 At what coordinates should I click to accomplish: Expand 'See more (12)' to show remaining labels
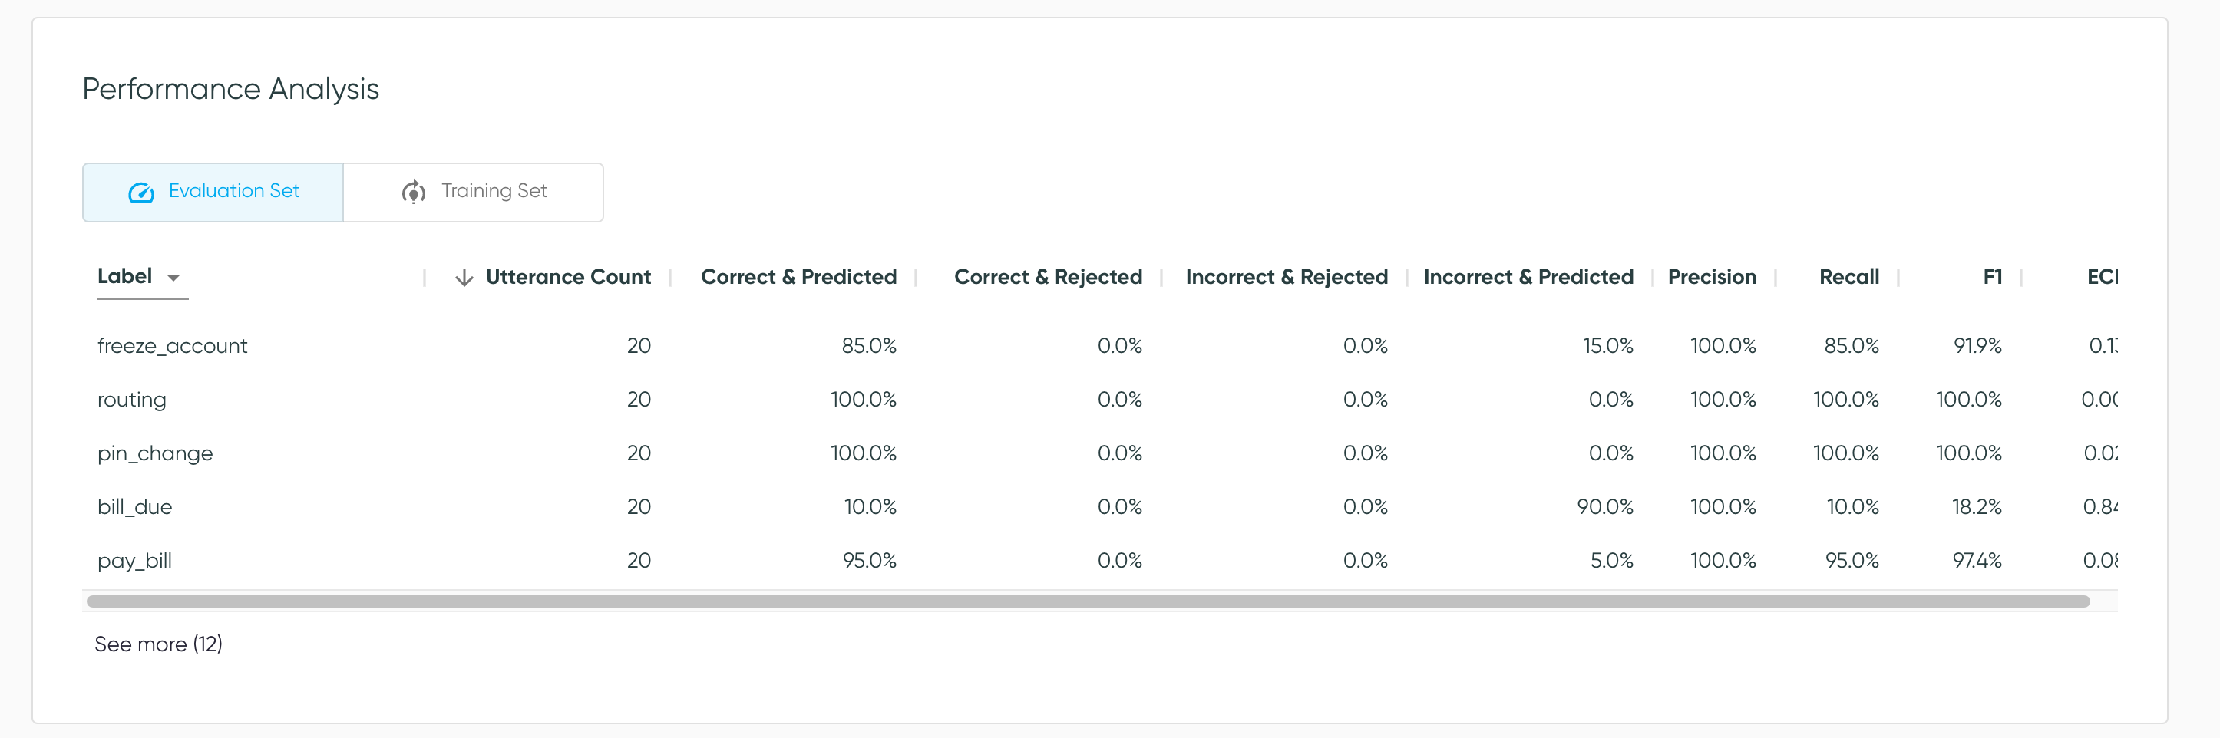coord(159,644)
